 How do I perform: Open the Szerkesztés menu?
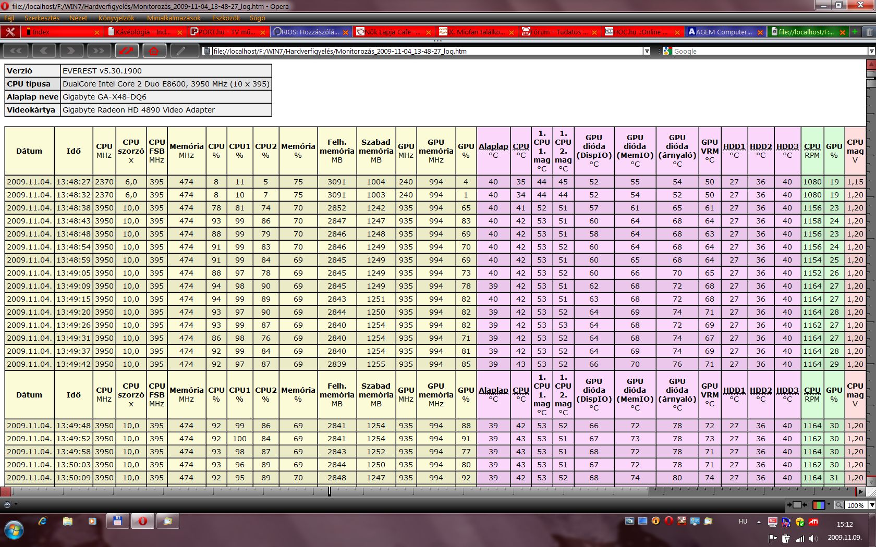pyautogui.click(x=42, y=18)
